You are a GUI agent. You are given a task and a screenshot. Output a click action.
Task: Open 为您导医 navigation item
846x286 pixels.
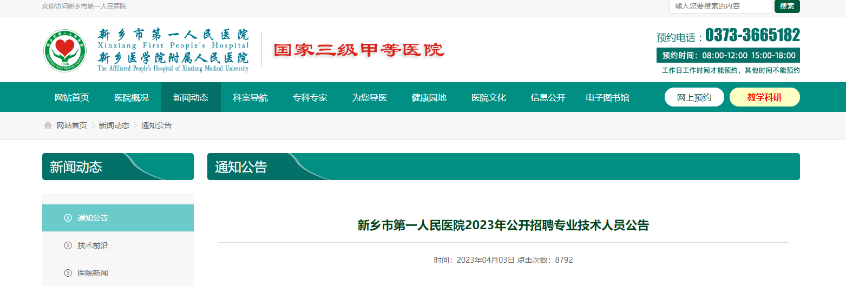tap(370, 97)
